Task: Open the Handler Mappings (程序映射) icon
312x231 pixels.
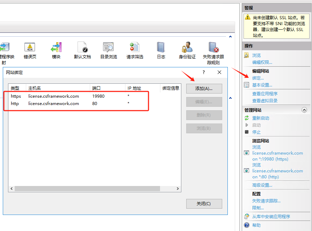Action: click(x=5, y=47)
